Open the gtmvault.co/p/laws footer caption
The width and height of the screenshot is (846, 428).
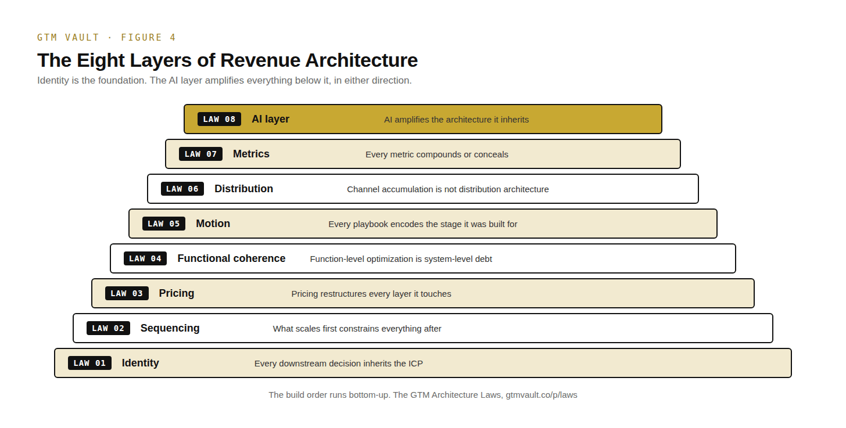point(423,395)
